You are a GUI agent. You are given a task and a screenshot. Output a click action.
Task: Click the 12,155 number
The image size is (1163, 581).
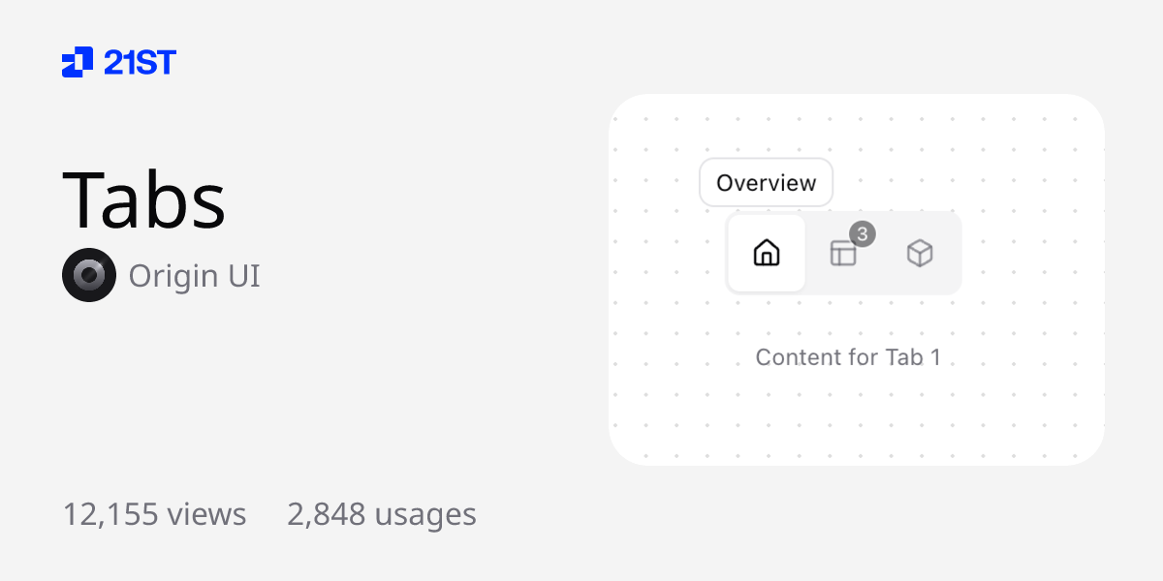coord(110,514)
